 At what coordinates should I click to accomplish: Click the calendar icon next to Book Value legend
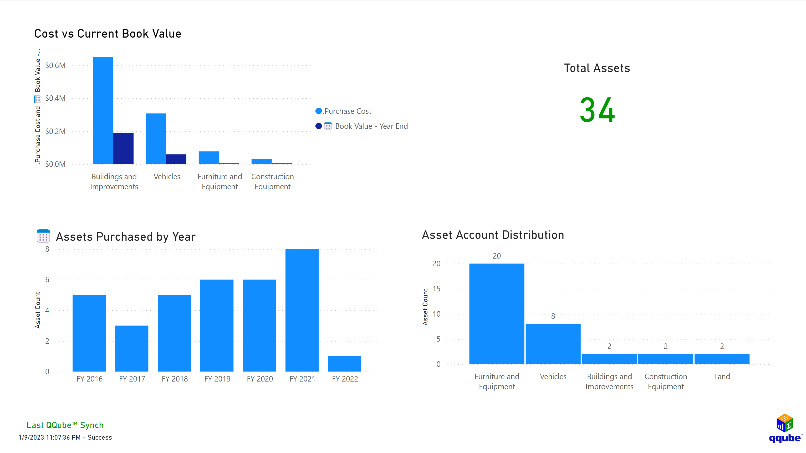(329, 126)
